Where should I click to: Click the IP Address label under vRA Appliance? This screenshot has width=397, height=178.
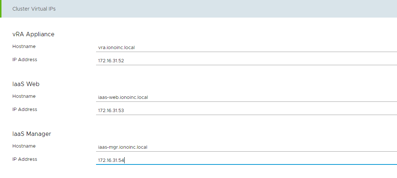coord(25,60)
